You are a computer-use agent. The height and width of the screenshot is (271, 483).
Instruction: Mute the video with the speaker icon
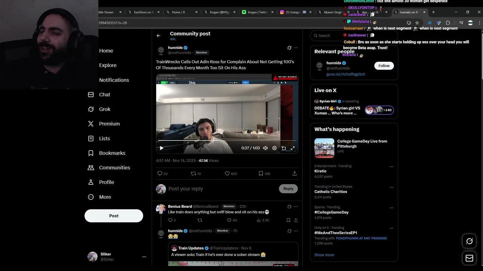[x=265, y=148]
